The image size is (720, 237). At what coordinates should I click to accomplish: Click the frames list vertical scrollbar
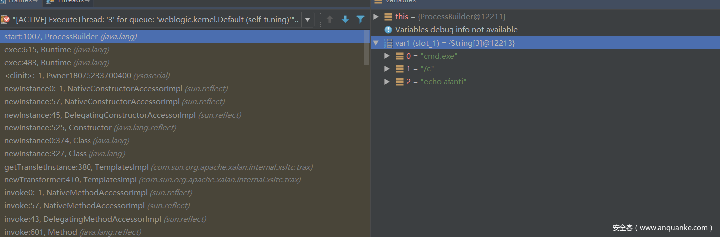[367, 50]
